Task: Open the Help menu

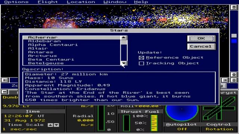Action: tap(141, 2)
